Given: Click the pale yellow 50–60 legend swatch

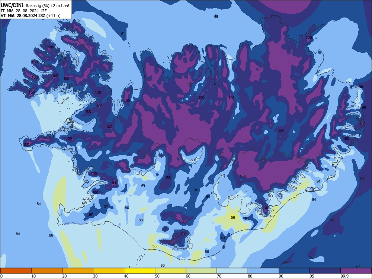Looking at the screenshot, I should tap(170, 271).
